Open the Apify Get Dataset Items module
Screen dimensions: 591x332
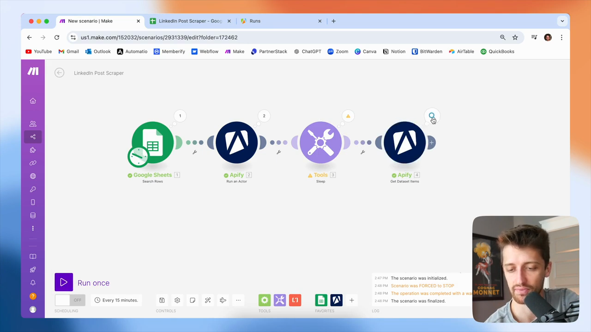404,142
